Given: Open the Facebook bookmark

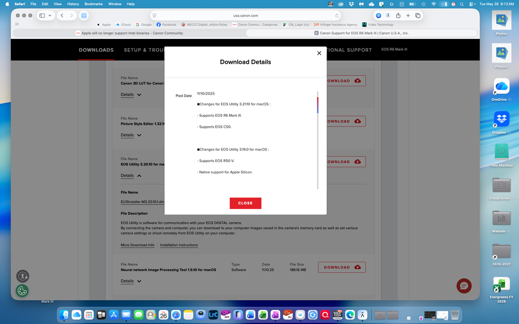Looking at the screenshot, I should coord(166,24).
